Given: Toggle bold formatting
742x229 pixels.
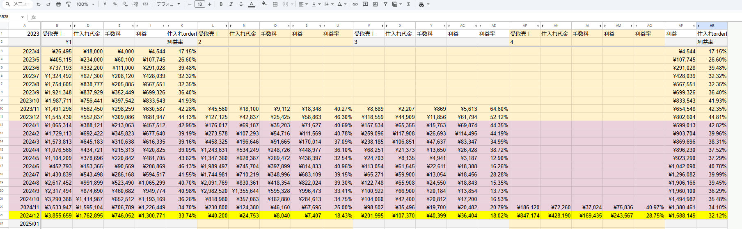Looking at the screenshot, I should pos(221,4).
